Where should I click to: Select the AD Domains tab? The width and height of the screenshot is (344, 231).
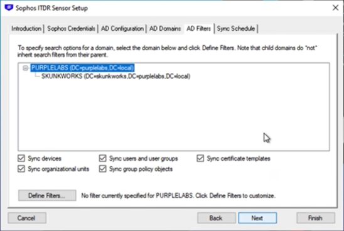(165, 28)
